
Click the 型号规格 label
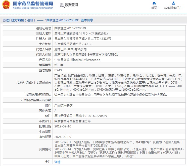click(x=45, y=70)
